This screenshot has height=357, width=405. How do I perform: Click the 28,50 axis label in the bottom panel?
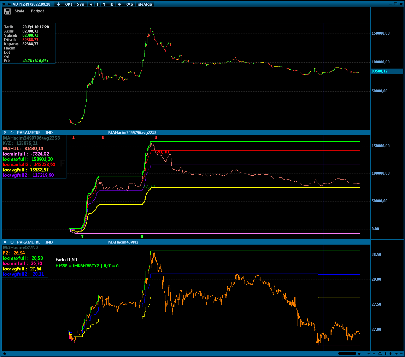click(376, 254)
